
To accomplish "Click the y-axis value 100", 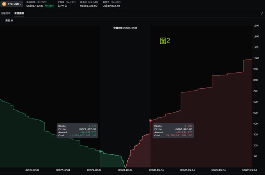I will point(255,156).
